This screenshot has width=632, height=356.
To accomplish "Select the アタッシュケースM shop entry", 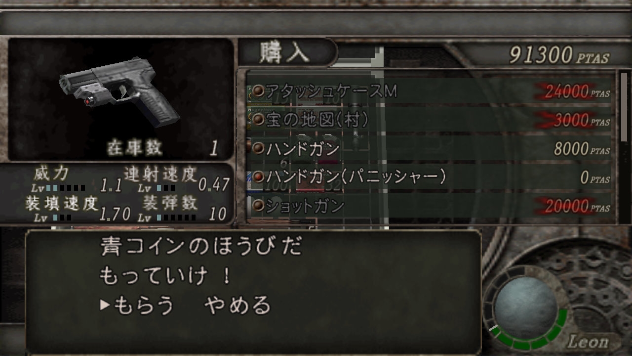I will tap(431, 91).
